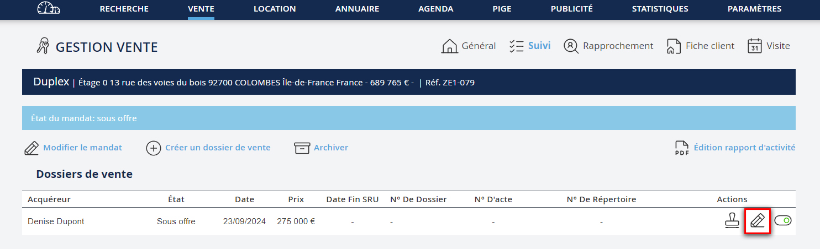Click the stamp icon for Denise Dupont
820x249 pixels.
[x=732, y=221]
